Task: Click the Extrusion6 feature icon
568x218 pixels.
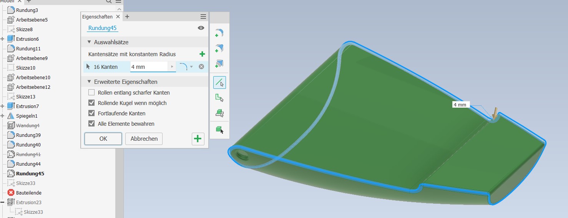Action: (11, 39)
